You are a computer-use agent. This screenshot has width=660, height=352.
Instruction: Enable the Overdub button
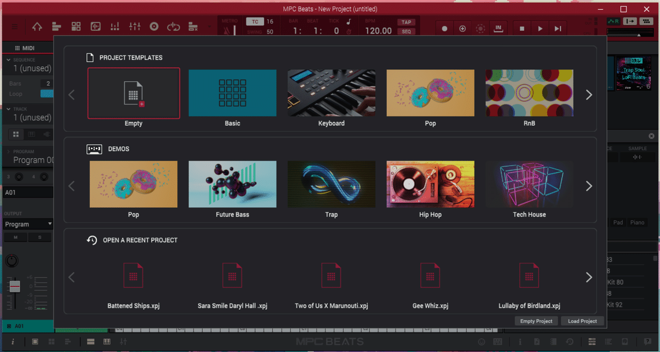coord(463,29)
